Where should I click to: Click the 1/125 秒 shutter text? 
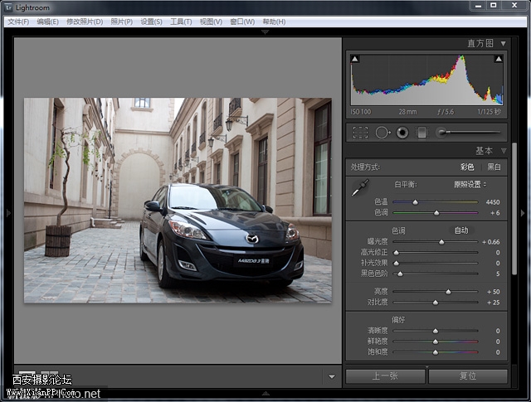tap(489, 112)
